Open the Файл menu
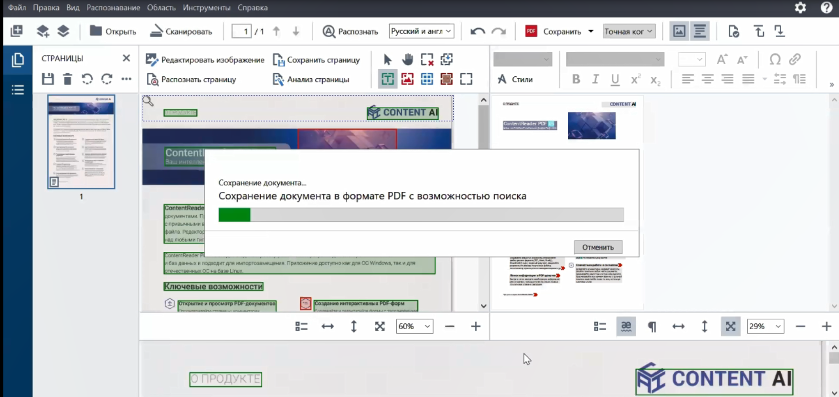 click(x=17, y=8)
